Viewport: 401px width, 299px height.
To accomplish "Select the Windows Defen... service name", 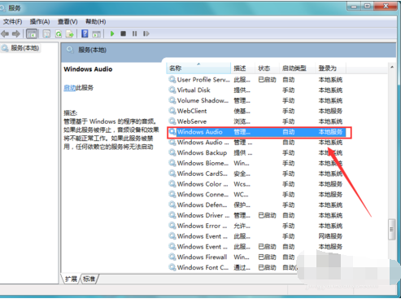I will (x=203, y=204).
